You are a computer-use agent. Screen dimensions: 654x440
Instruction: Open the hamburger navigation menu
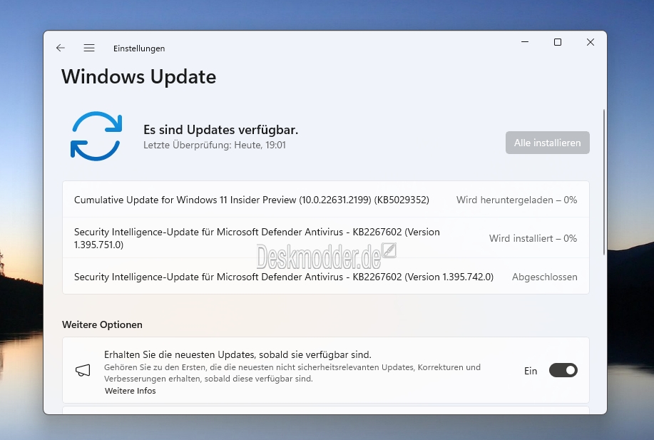click(x=89, y=48)
